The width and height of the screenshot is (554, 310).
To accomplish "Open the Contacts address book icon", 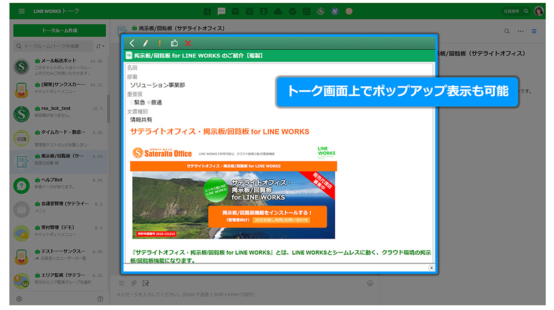I will pyautogui.click(x=264, y=11).
